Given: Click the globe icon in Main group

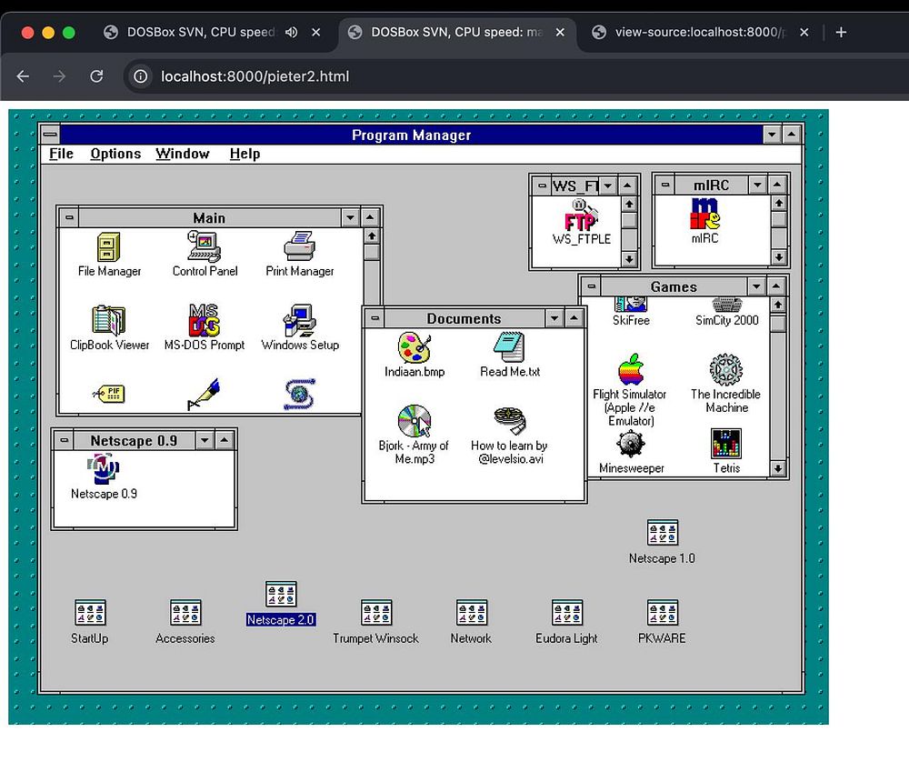Looking at the screenshot, I should 300,395.
